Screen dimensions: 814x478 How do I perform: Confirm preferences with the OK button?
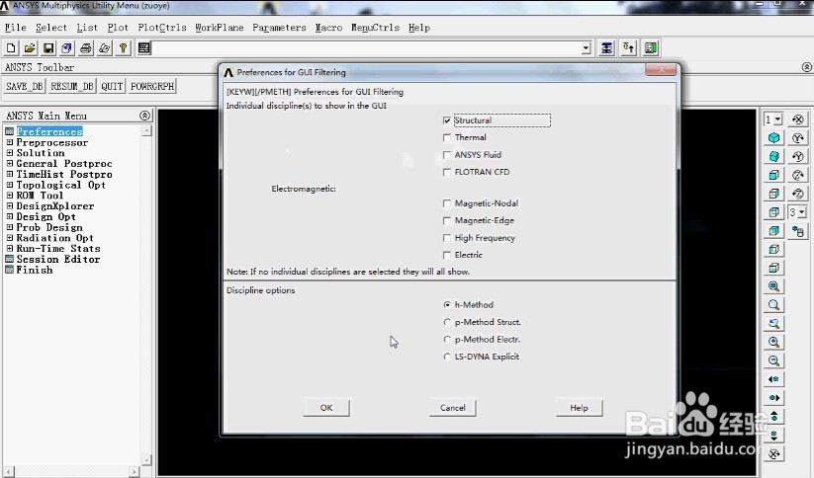tap(326, 408)
